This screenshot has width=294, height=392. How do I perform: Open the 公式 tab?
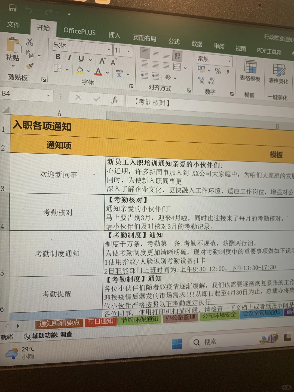pos(174,41)
